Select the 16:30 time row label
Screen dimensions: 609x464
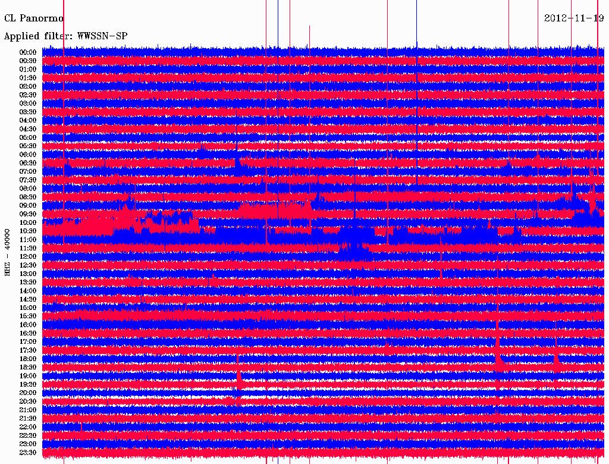click(x=28, y=333)
